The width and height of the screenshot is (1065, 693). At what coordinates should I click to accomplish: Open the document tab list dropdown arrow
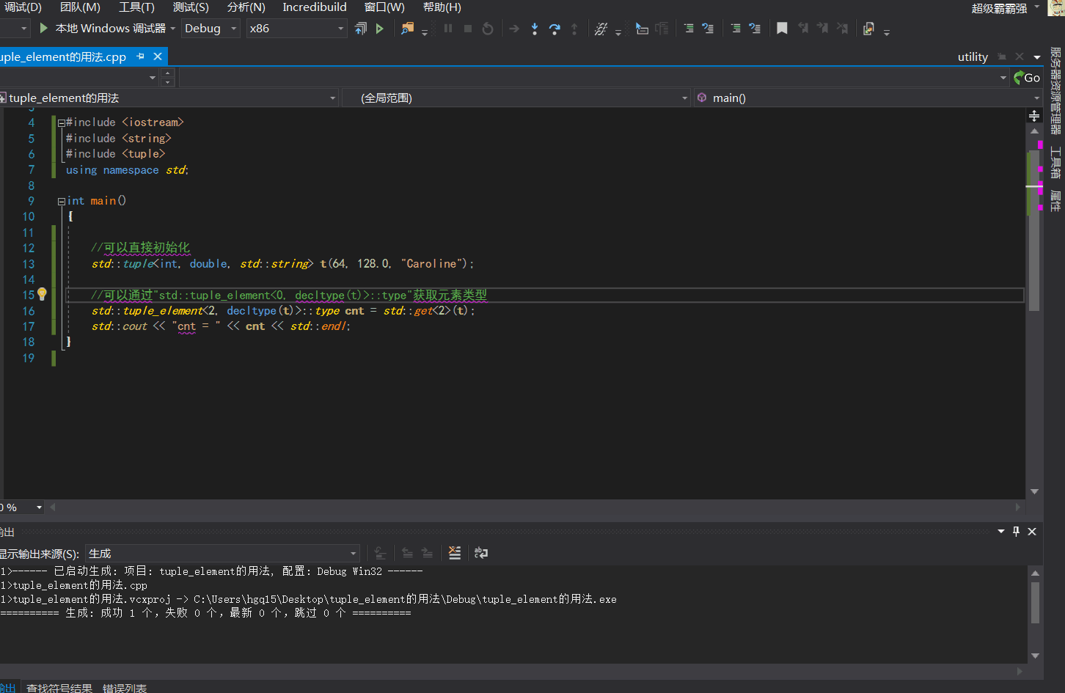(x=1037, y=57)
